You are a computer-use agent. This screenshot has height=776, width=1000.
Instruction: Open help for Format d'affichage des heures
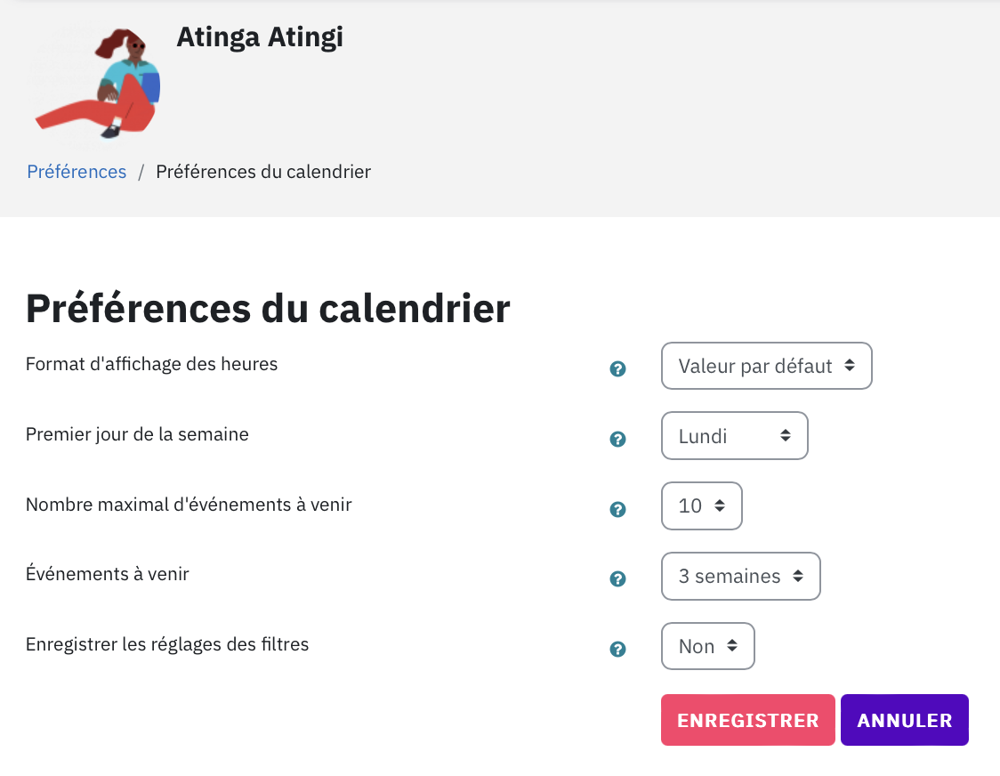click(x=617, y=368)
